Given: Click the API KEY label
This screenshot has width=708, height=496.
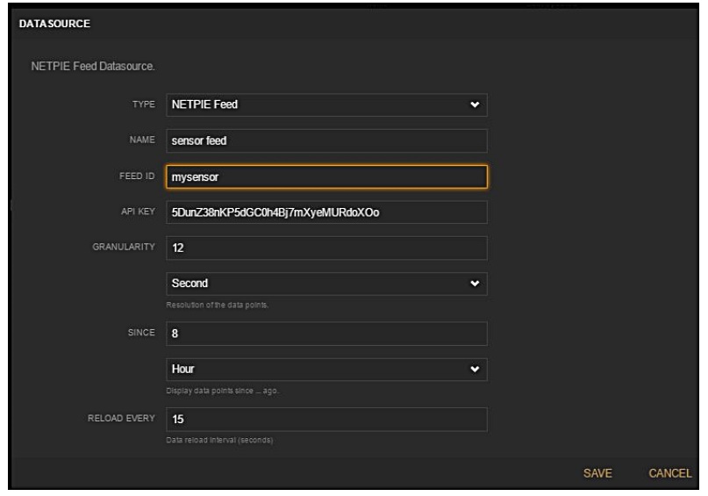Looking at the screenshot, I should (x=138, y=212).
